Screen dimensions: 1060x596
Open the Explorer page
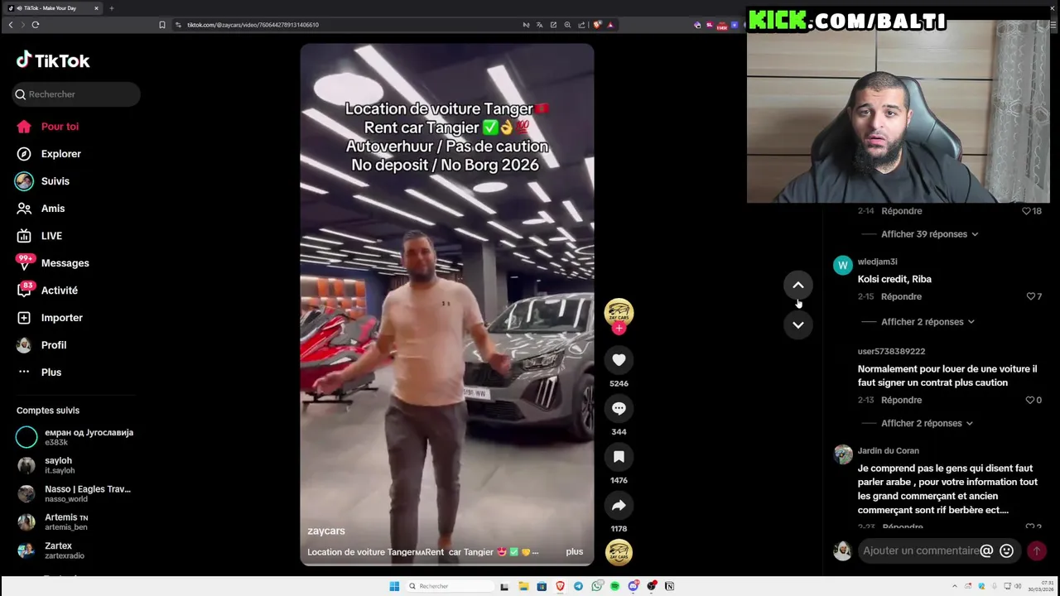[49, 154]
